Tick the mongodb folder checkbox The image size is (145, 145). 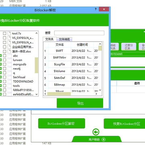point(4,64)
